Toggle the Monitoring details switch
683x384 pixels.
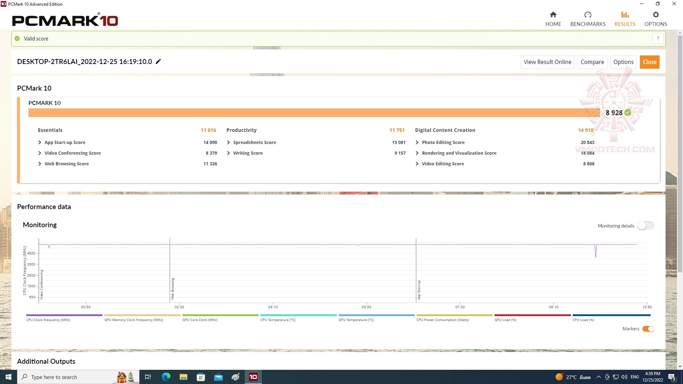(645, 225)
